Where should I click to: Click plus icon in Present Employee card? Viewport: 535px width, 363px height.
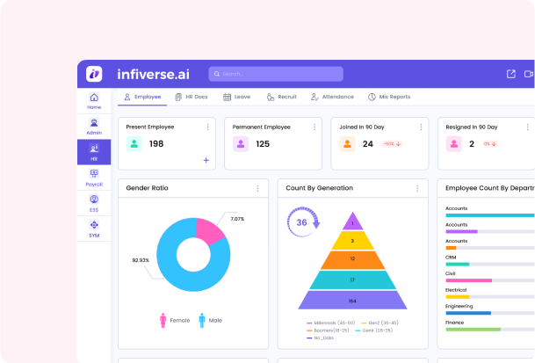[x=206, y=160]
